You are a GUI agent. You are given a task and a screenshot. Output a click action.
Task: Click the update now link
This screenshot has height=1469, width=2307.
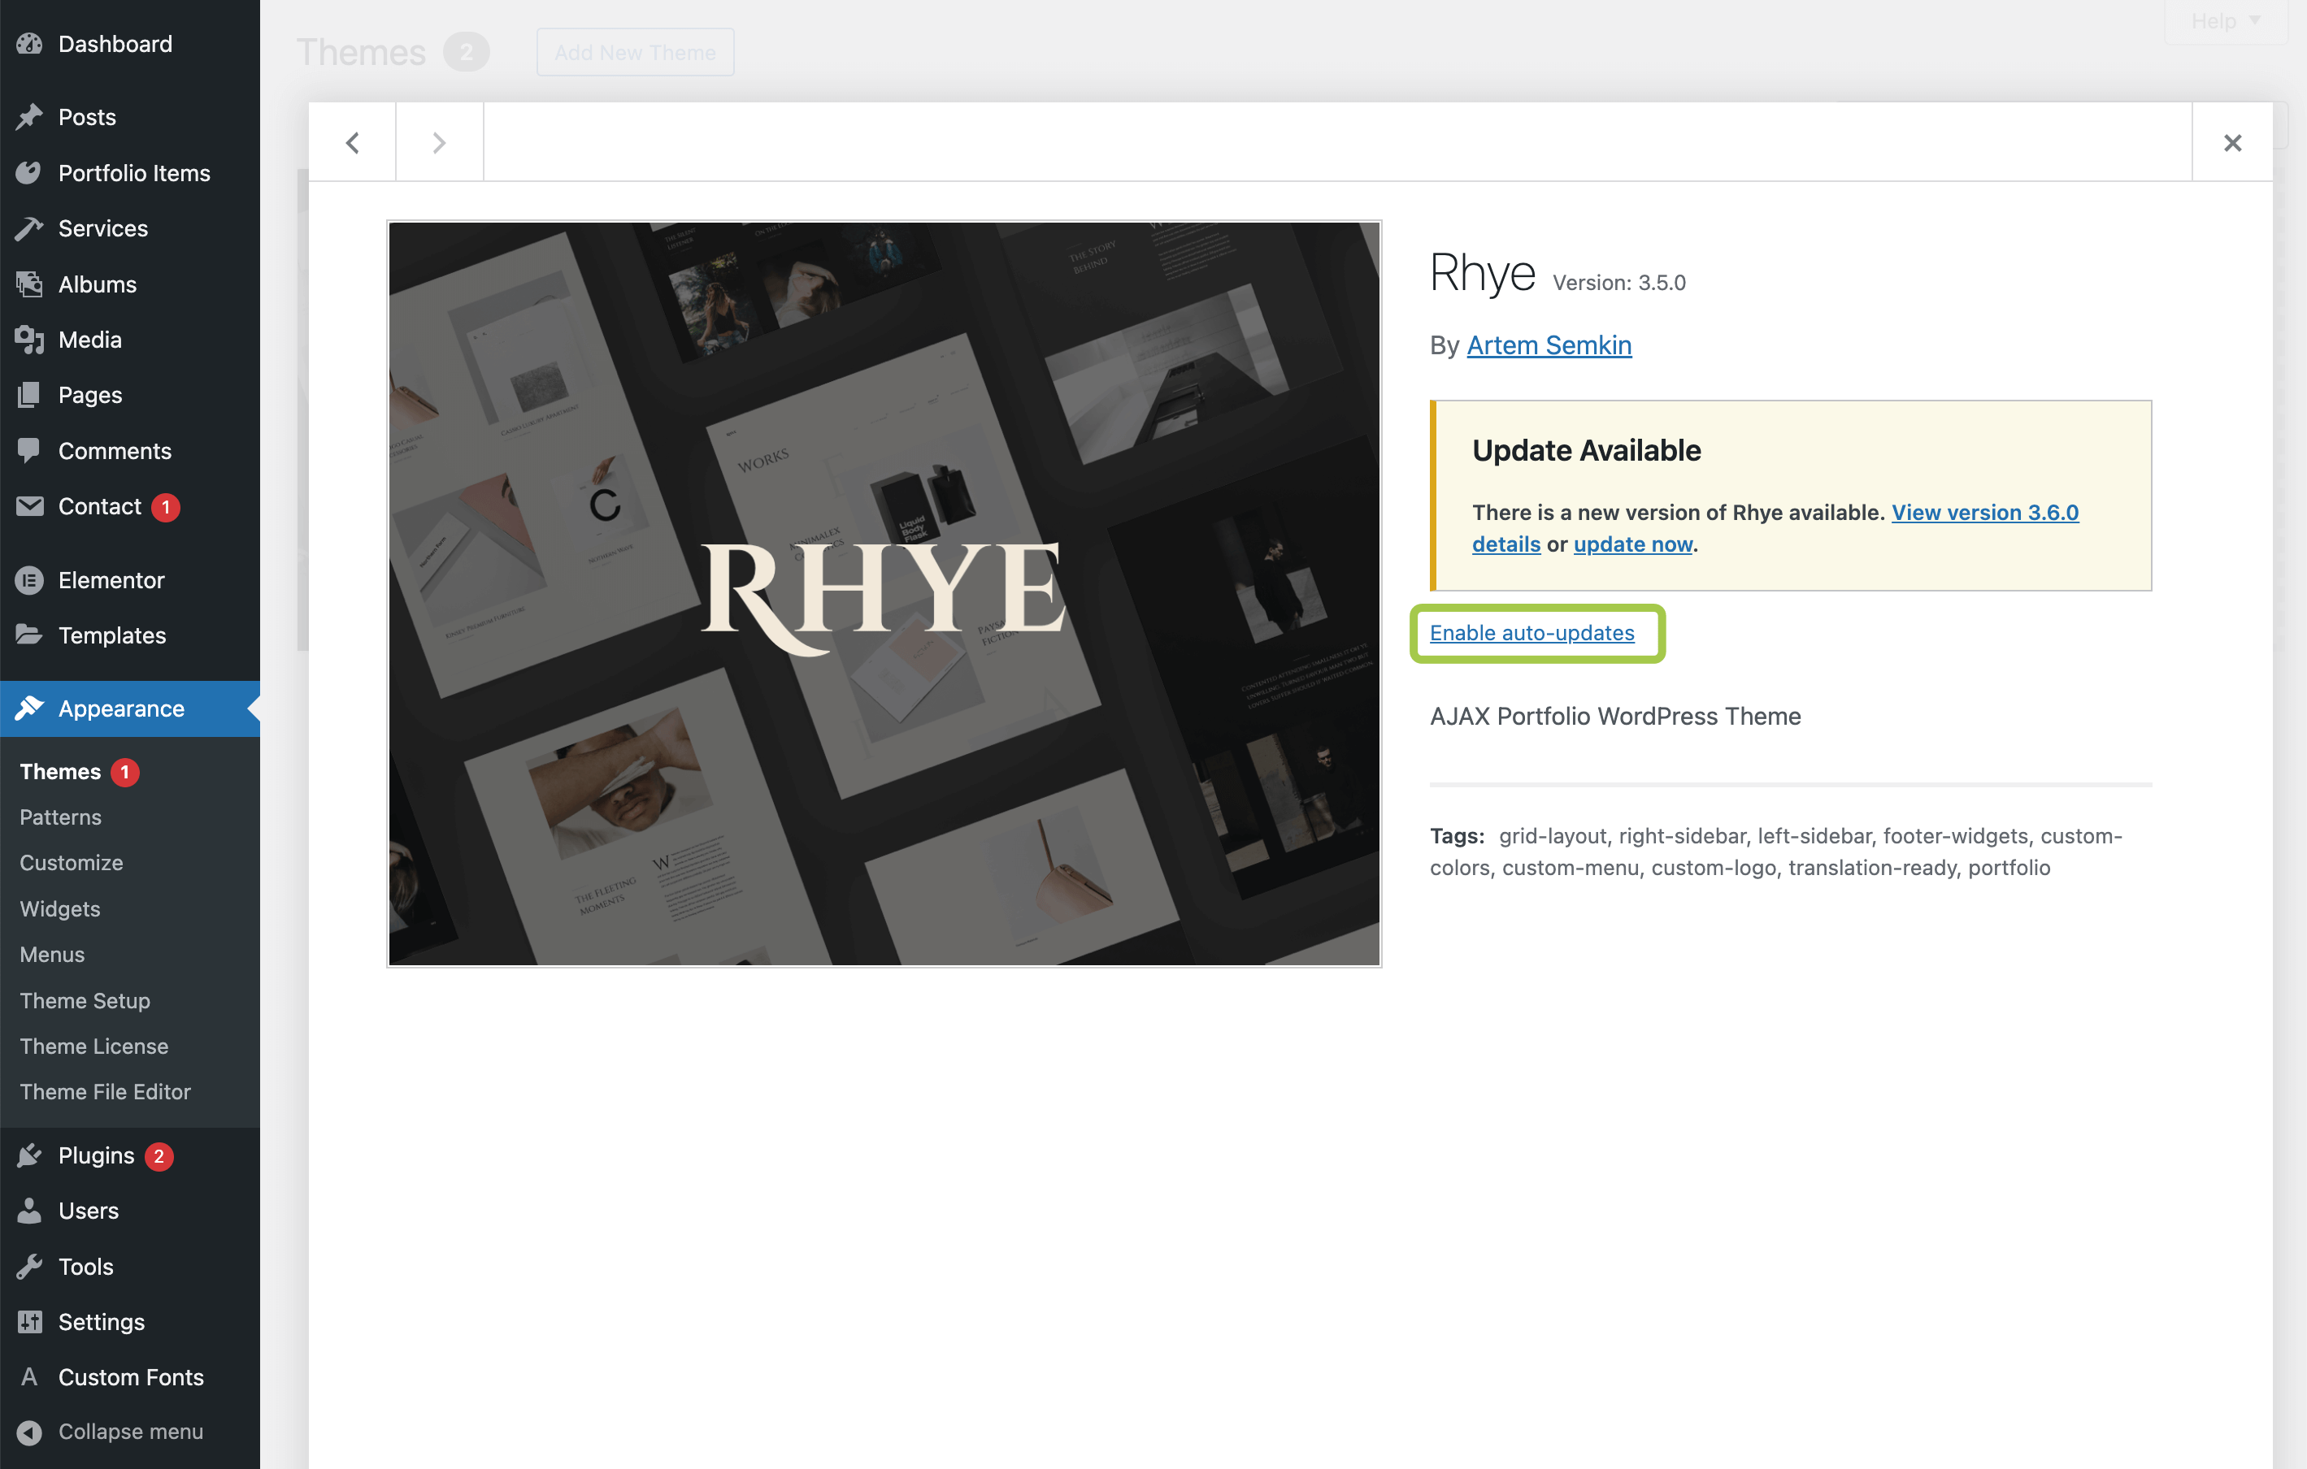pos(1632,544)
